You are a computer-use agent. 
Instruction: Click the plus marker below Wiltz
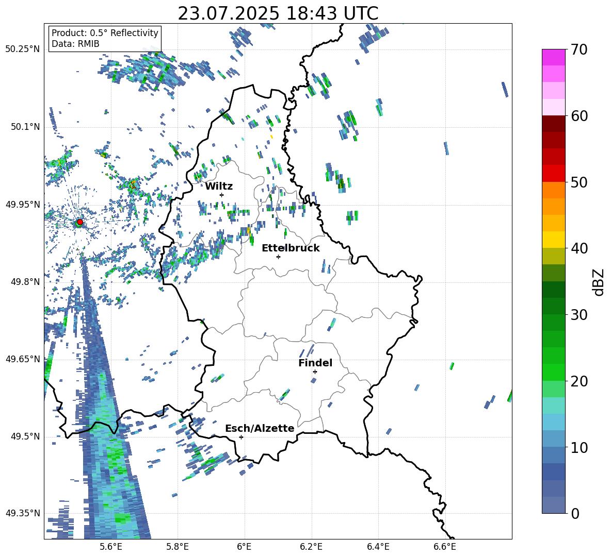(x=222, y=195)
